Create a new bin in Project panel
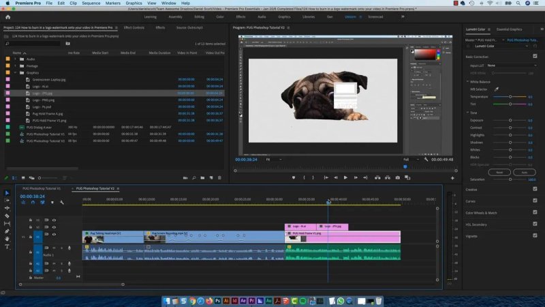 pyautogui.click(x=202, y=178)
